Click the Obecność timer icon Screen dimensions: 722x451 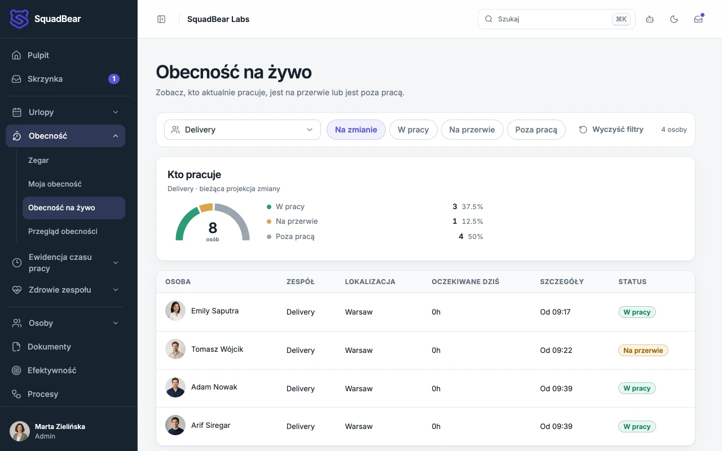17,136
